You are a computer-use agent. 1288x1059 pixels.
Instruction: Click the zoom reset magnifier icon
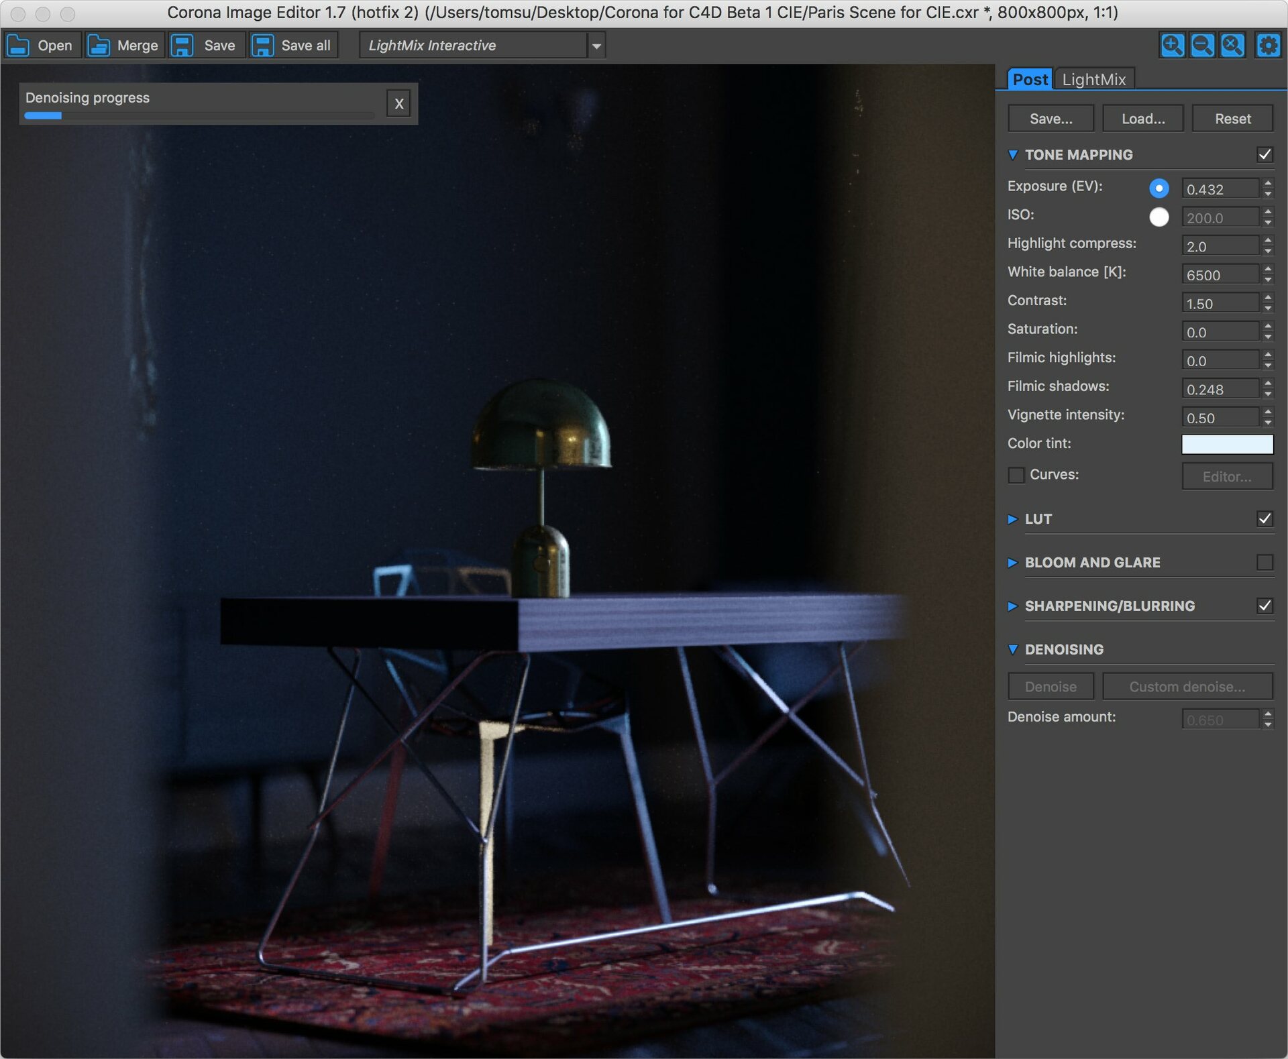1232,46
